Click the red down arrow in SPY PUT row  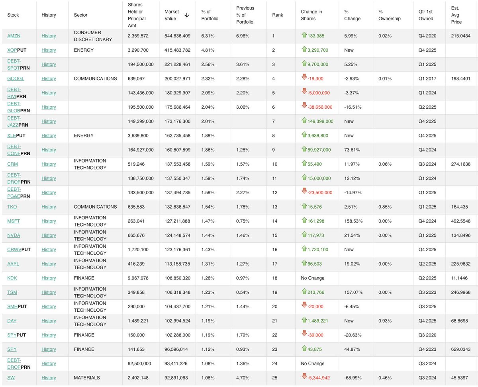coord(304,334)
